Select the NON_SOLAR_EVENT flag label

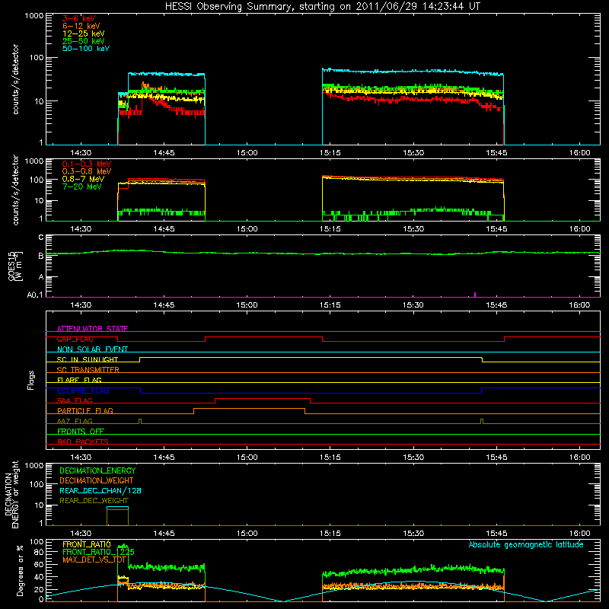[92, 349]
